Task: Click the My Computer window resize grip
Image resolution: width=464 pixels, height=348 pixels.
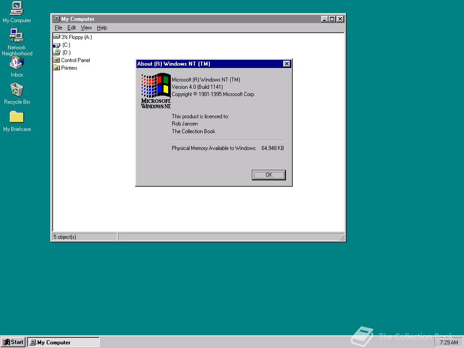Action: 342,237
